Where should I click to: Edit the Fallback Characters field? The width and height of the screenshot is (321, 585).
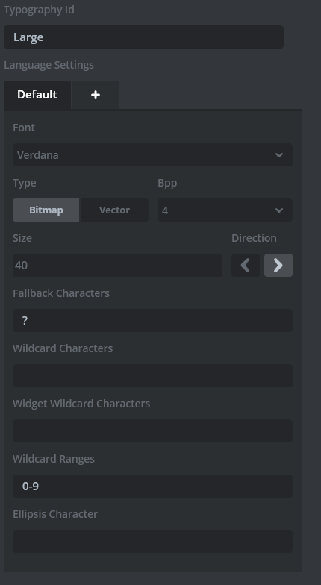tap(152, 321)
